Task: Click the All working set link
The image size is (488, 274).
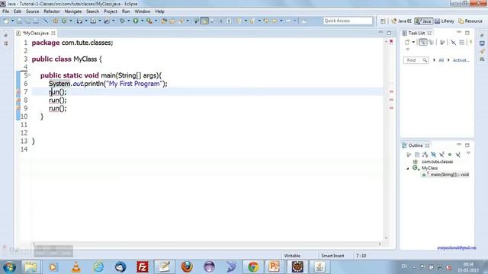Action: coord(441,60)
